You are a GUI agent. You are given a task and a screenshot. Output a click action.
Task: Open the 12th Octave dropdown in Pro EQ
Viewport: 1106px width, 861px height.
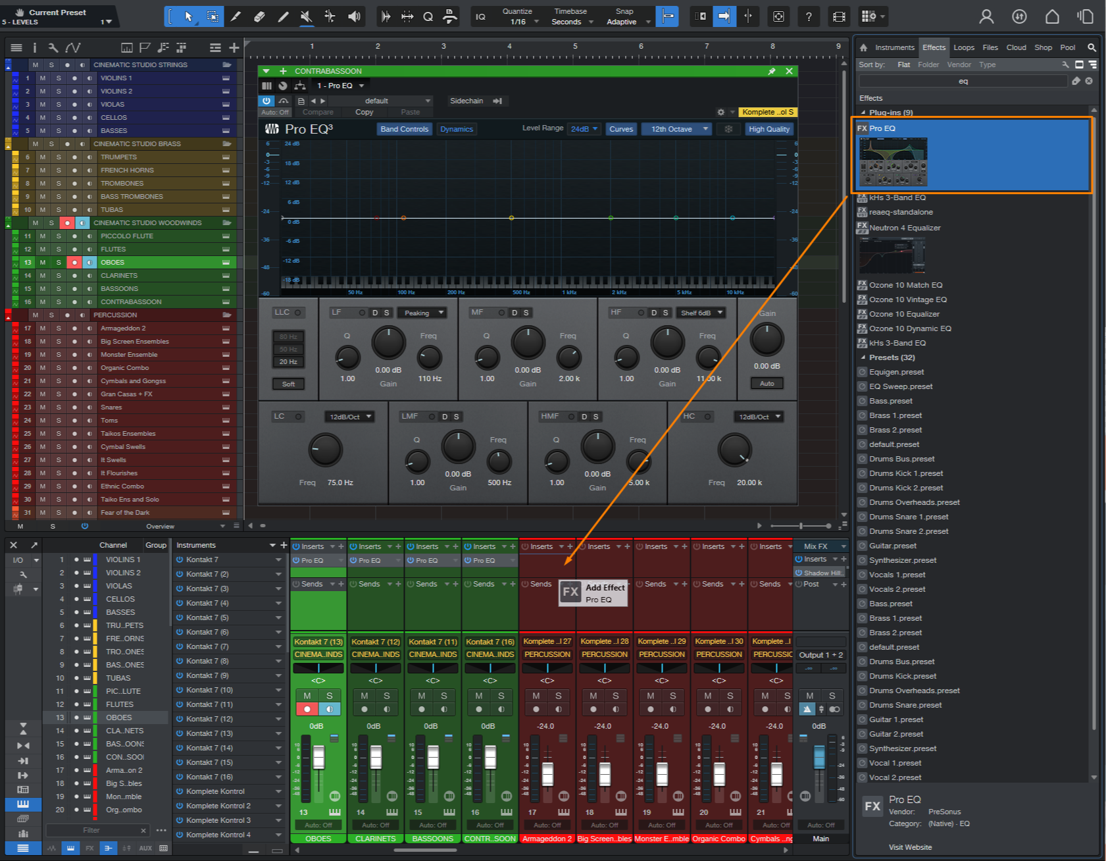click(x=676, y=129)
